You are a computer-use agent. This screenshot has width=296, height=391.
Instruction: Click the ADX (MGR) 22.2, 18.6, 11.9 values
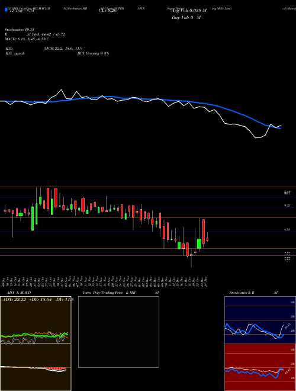point(63,49)
